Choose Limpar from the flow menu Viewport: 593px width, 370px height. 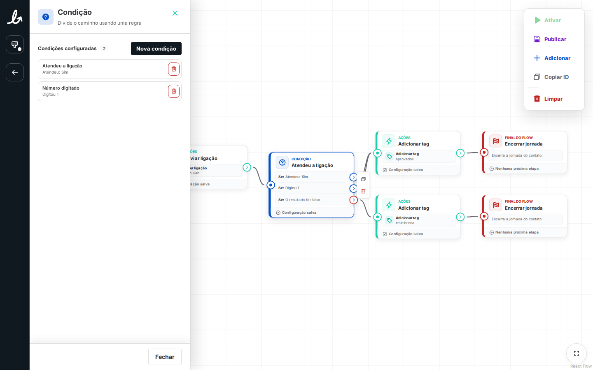pos(554,99)
